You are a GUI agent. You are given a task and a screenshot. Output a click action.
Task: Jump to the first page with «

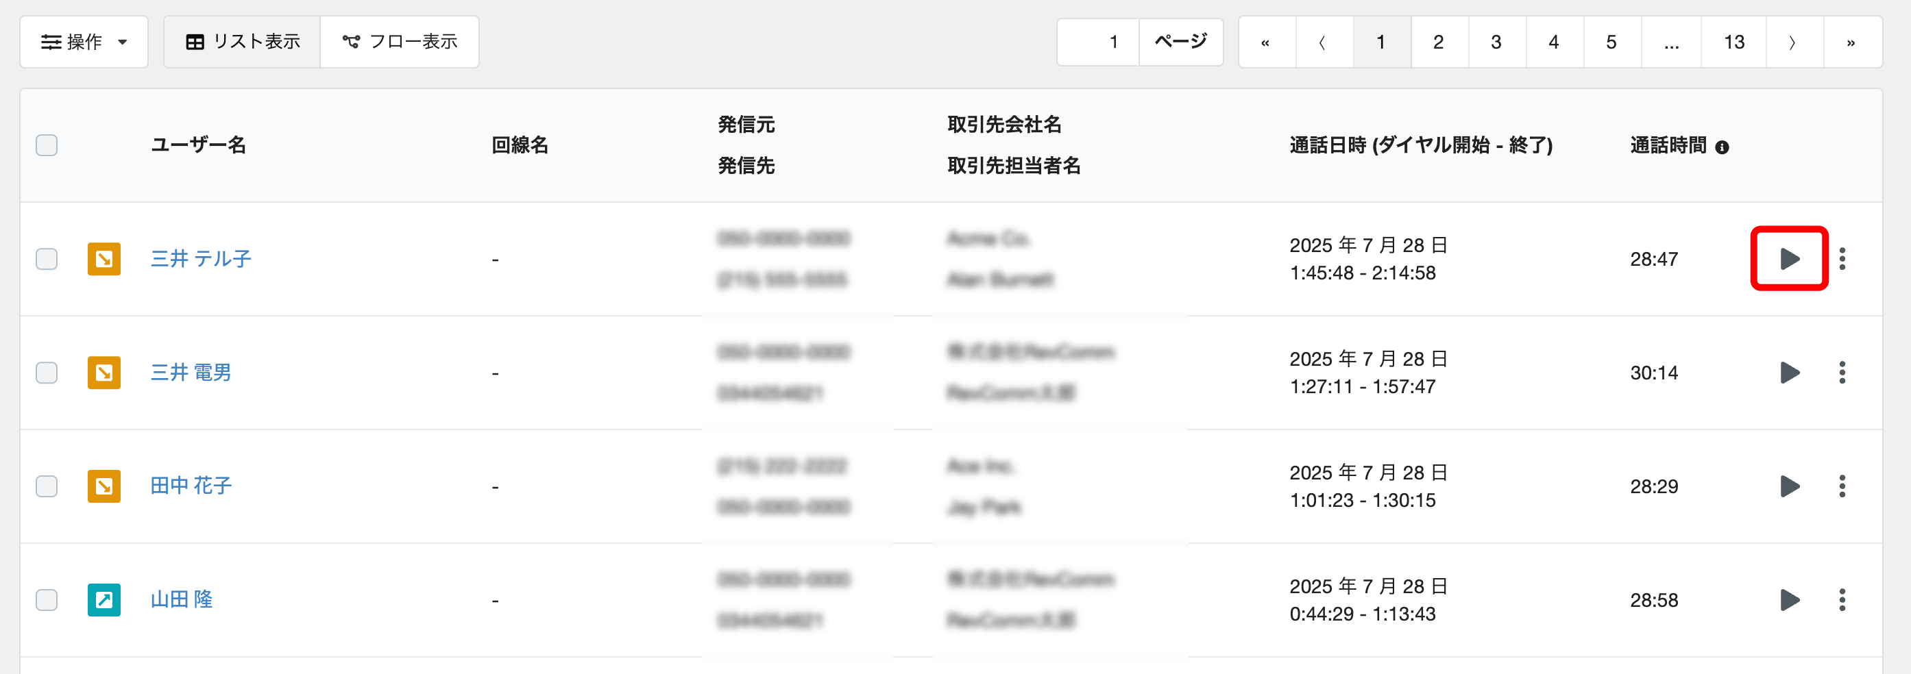tap(1267, 42)
